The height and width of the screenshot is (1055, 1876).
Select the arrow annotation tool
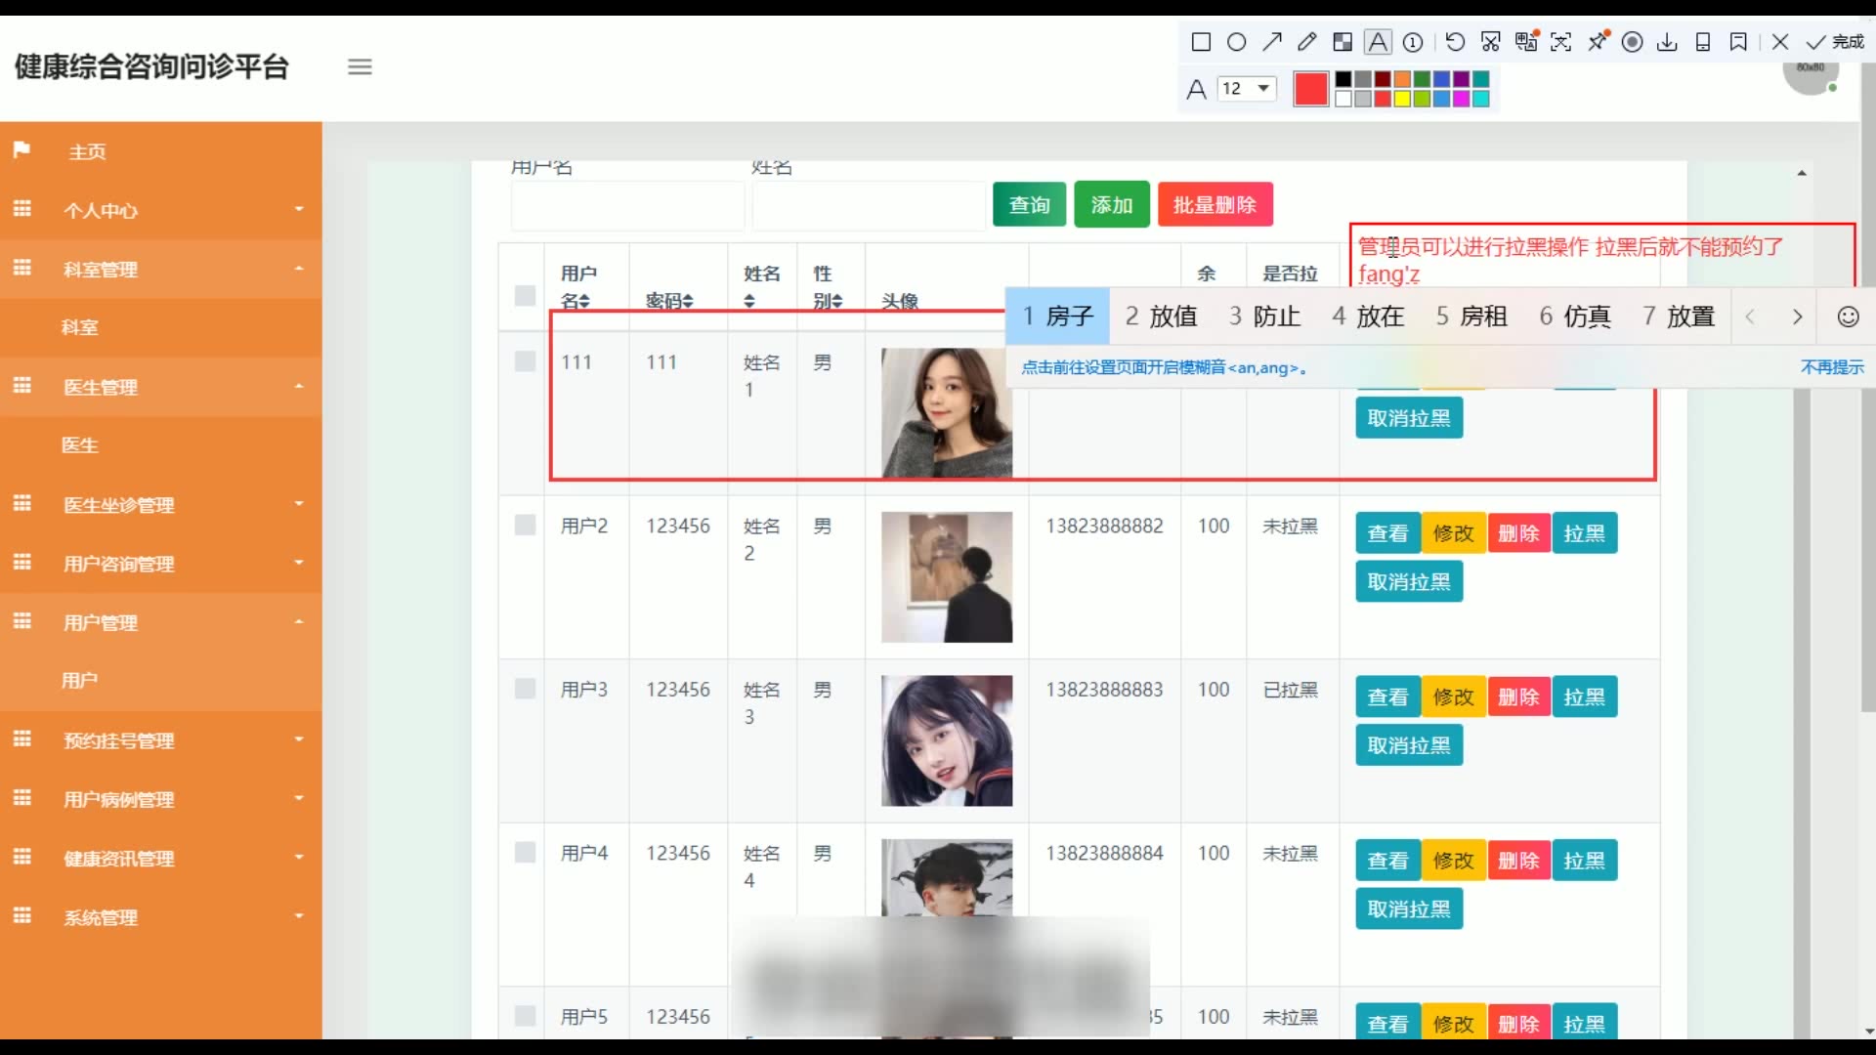1271,42
